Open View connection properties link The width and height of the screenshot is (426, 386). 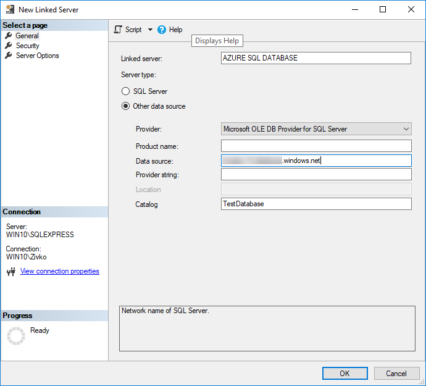coord(59,271)
